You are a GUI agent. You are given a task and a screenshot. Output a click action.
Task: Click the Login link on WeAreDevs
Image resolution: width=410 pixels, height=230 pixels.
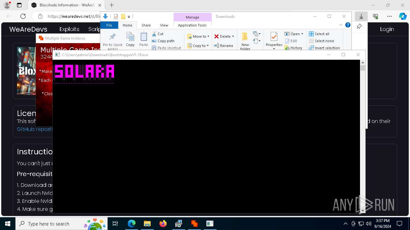(387, 29)
